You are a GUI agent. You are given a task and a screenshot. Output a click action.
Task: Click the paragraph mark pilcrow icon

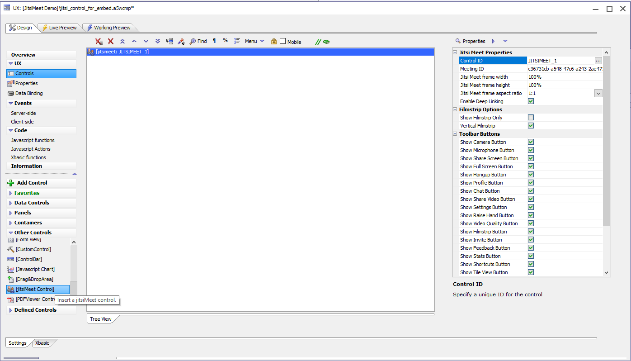(x=214, y=41)
